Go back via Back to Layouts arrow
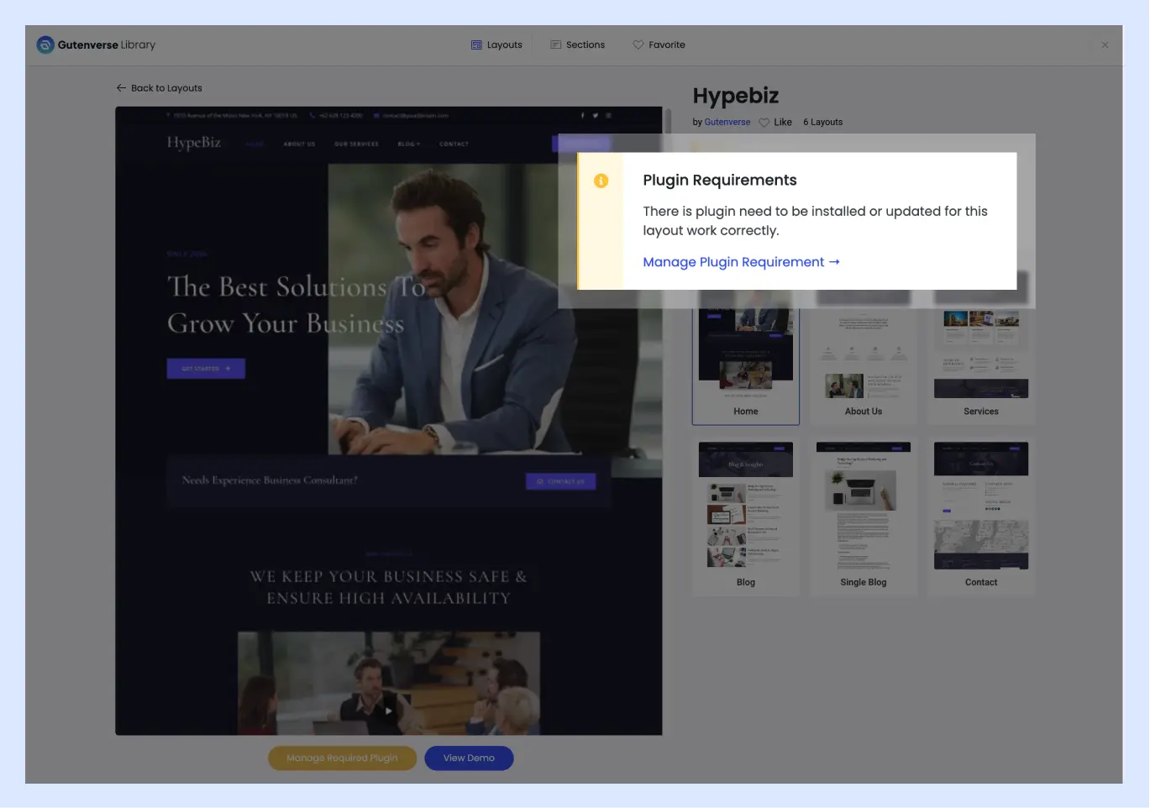Viewport: 1150px width, 808px height. pyautogui.click(x=121, y=88)
